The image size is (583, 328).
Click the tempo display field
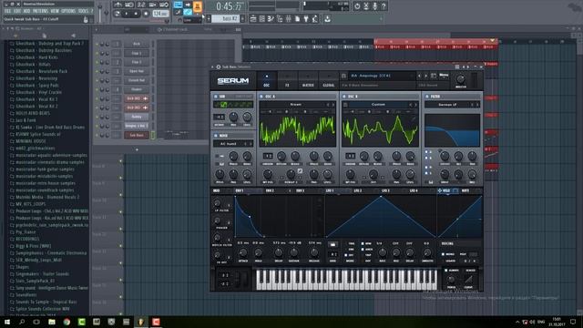pyautogui.click(x=160, y=14)
